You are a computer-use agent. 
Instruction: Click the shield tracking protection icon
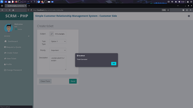pos(28,10)
